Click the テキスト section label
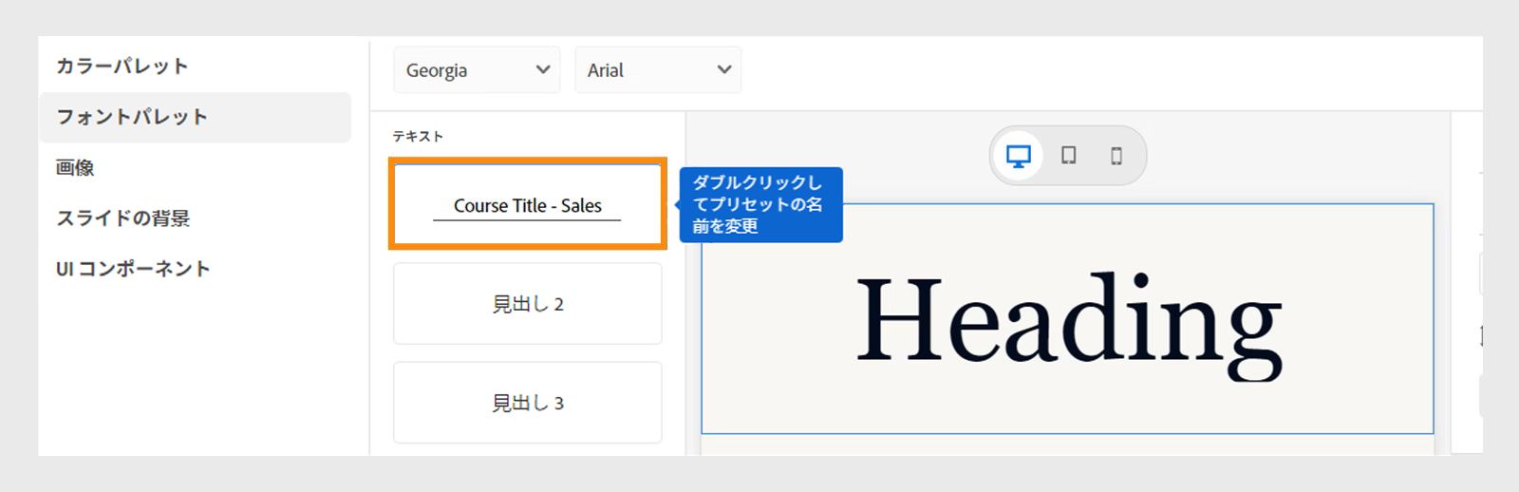1519x492 pixels. pyautogui.click(x=418, y=137)
